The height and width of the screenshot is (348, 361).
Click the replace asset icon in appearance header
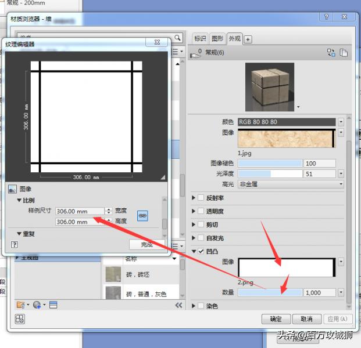[x=331, y=52]
